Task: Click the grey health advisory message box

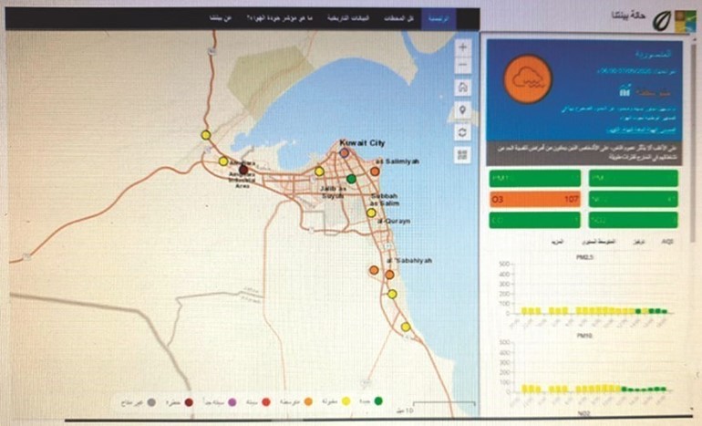Action: [584, 153]
